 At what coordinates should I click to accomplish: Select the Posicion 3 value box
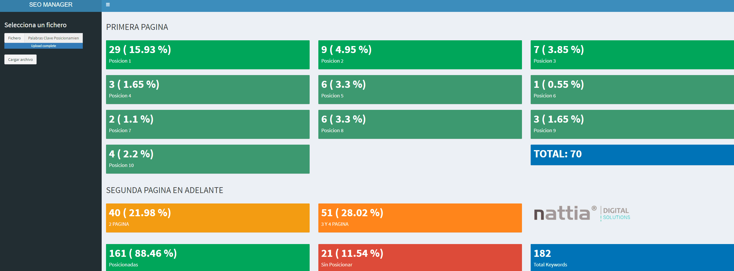pos(632,55)
